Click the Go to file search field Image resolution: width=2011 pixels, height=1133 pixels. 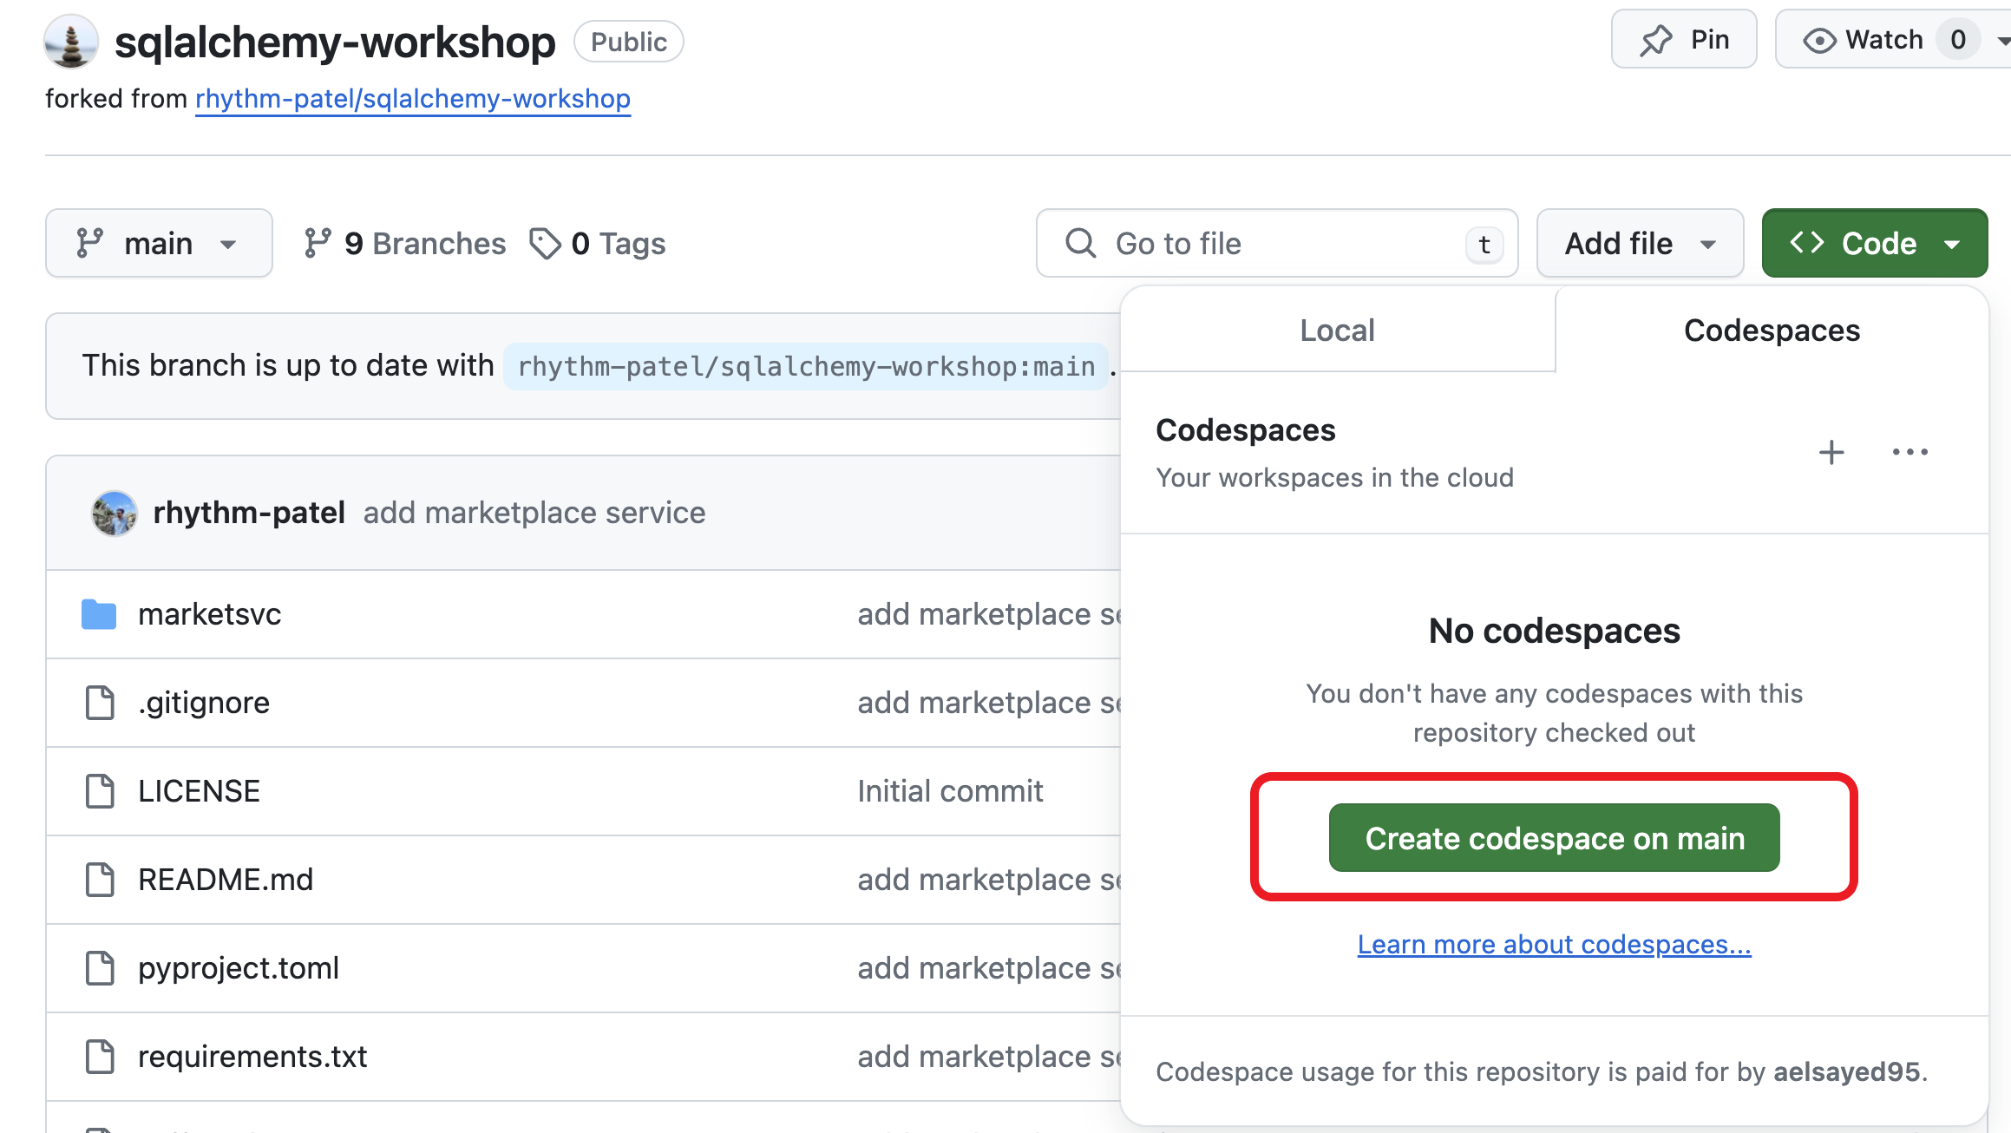(1277, 244)
